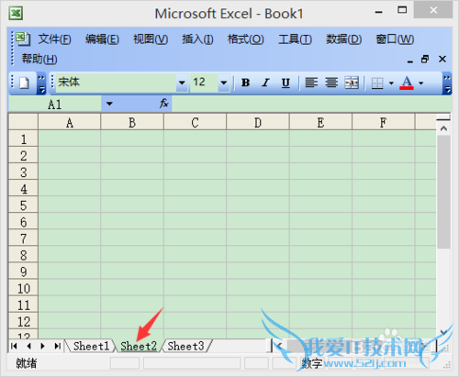Screen dimensions: 459x377
Task: Go to last sheet tab arrow
Action: click(x=57, y=346)
